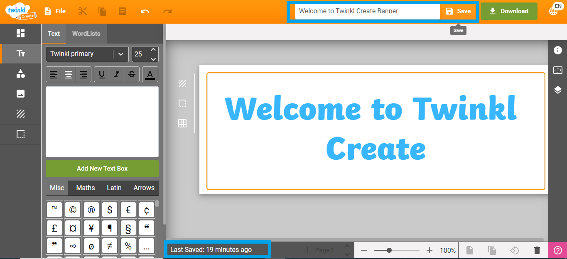
Task: Click the fit-to-screen icon
Action: click(x=558, y=70)
